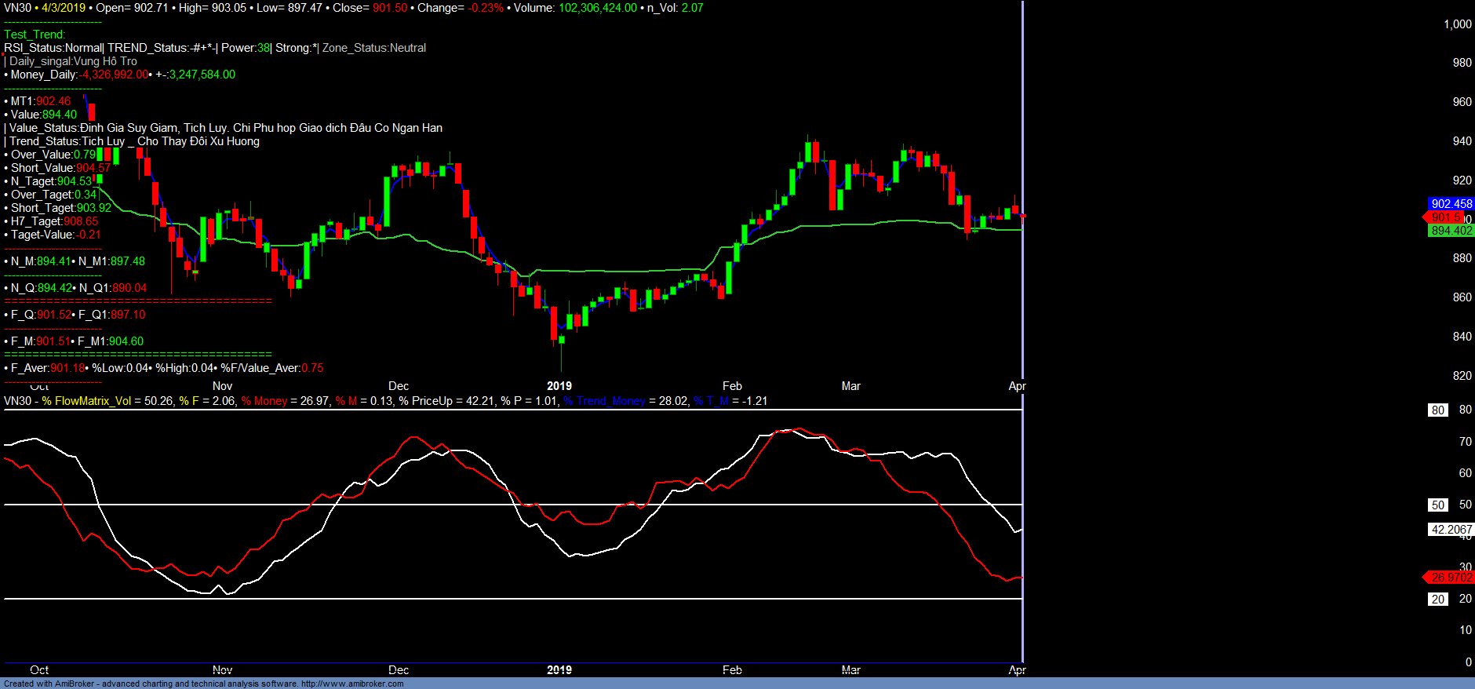Viewport: 1475px width, 689px height.
Task: Click the Dec label on price chart axis
Action: coord(399,386)
